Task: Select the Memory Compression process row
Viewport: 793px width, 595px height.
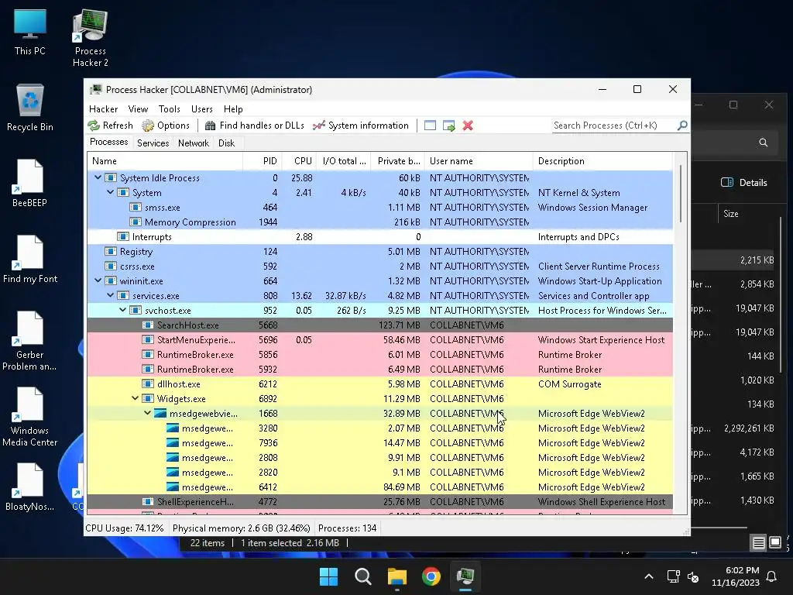Action: click(x=379, y=222)
